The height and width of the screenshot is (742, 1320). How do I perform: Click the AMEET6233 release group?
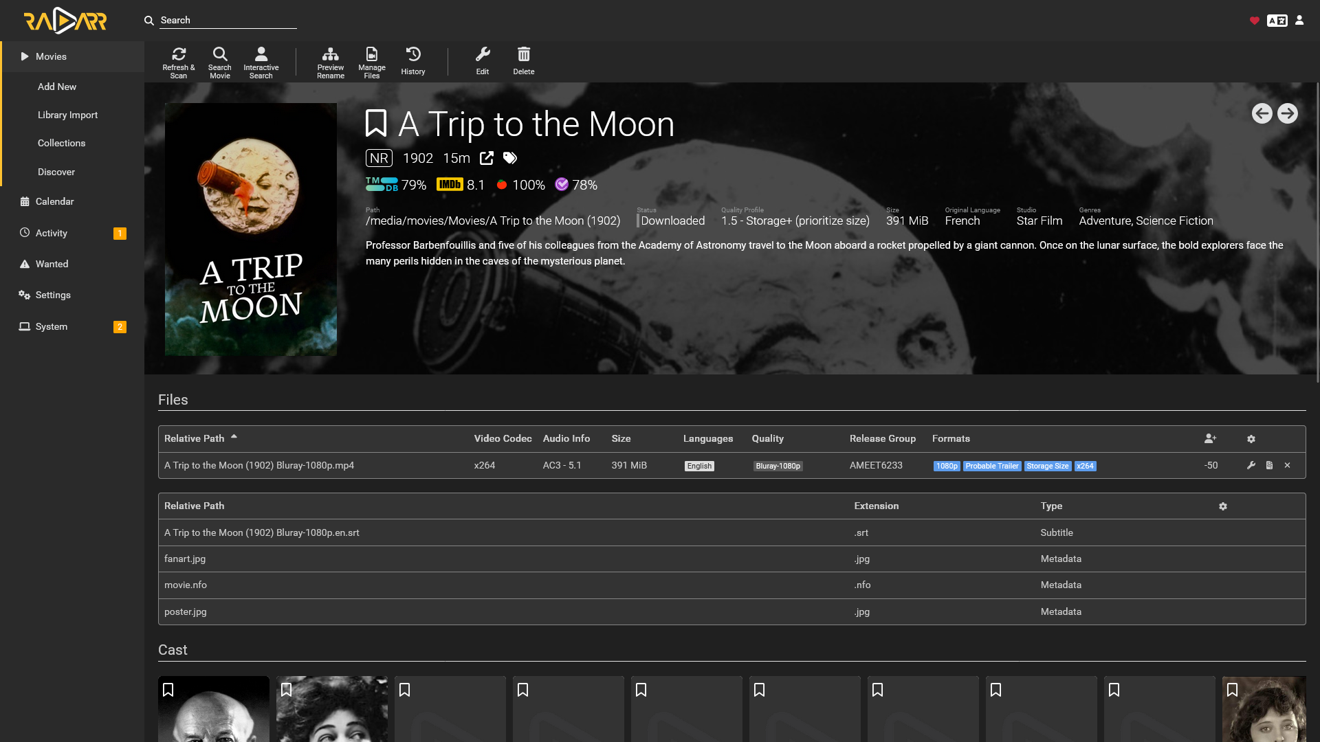tap(876, 465)
